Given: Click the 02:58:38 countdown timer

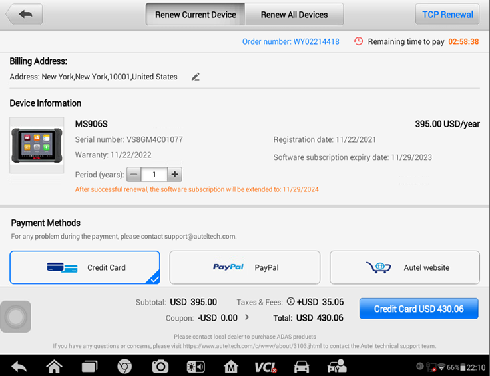Looking at the screenshot, I should point(463,41).
